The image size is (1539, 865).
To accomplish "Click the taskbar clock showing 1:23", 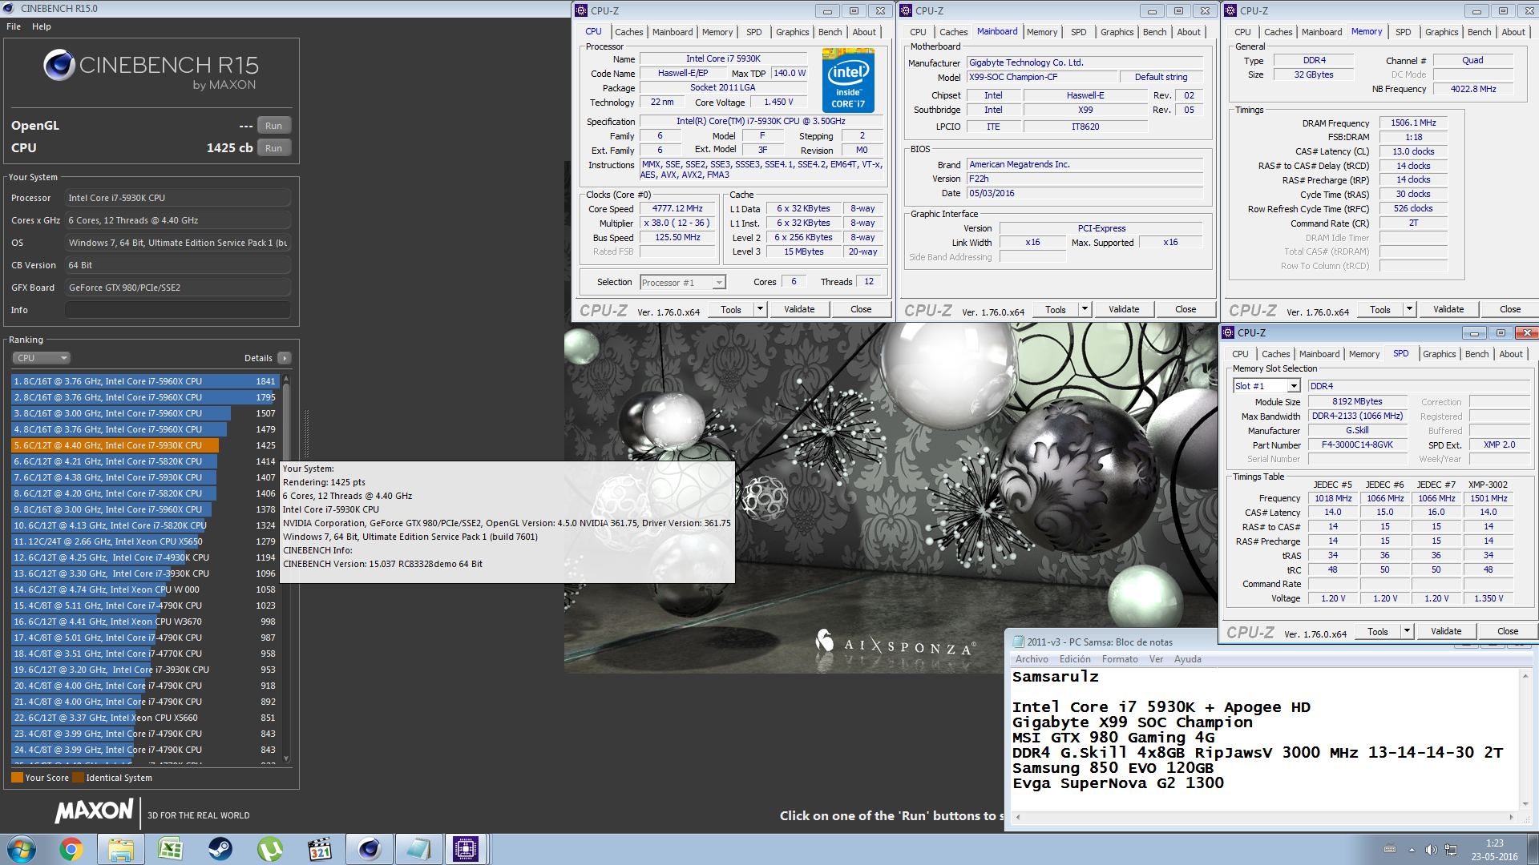I will (x=1494, y=850).
